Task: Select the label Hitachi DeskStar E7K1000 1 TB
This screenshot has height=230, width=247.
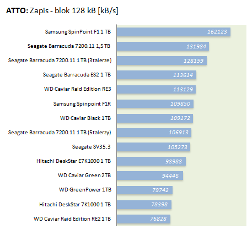Action: 74,161
